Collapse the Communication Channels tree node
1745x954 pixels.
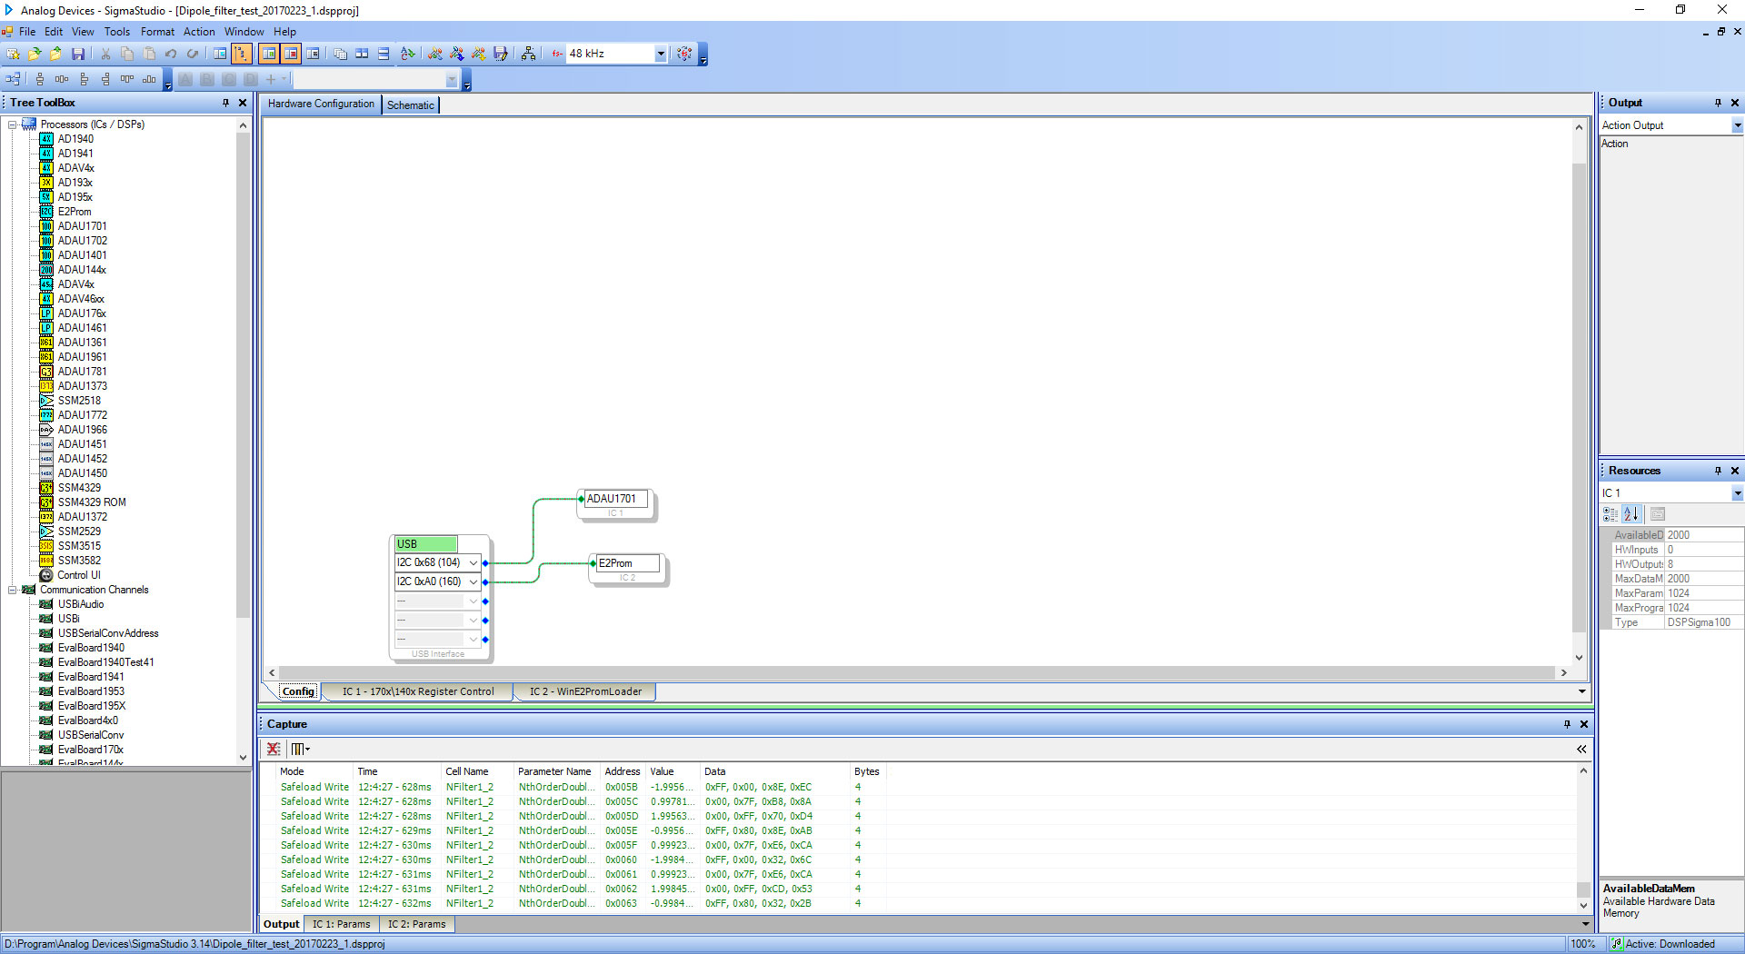tap(13, 590)
